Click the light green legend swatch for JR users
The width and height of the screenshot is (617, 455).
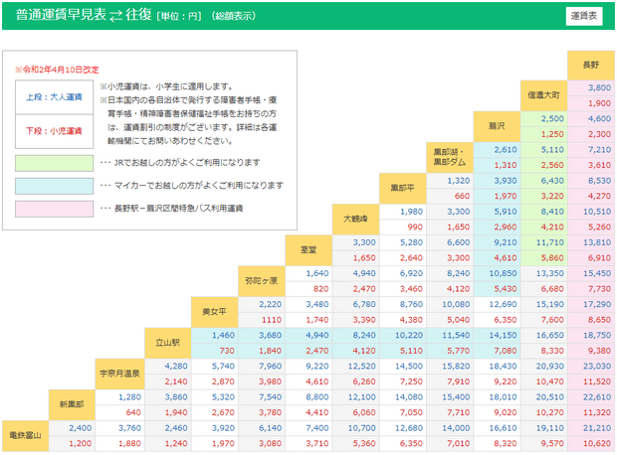point(55,164)
